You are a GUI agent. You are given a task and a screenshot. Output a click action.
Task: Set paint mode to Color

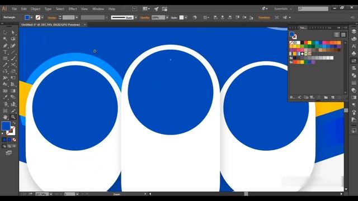point(4,140)
